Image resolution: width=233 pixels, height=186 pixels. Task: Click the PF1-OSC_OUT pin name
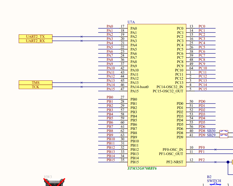[171, 154]
